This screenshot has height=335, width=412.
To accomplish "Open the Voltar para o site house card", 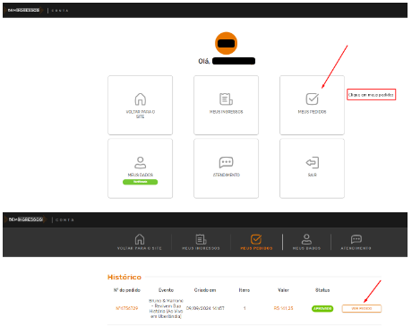I will [x=140, y=105].
